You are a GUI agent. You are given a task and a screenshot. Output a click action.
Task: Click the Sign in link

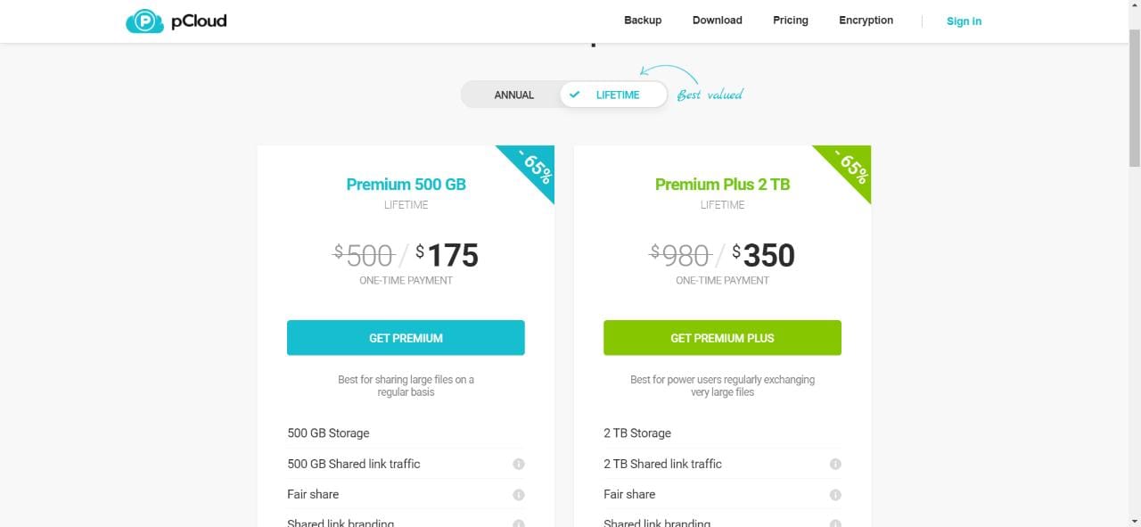[x=964, y=21]
